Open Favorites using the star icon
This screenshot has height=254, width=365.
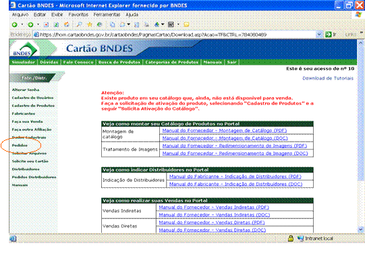(90, 24)
